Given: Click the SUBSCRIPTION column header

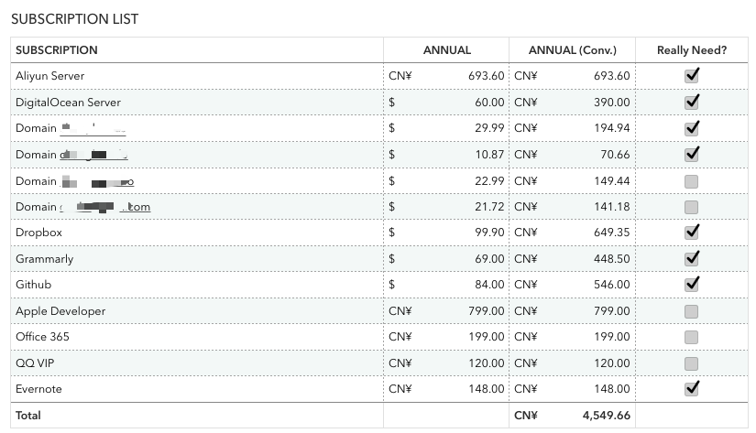Looking at the screenshot, I should pyautogui.click(x=57, y=50).
